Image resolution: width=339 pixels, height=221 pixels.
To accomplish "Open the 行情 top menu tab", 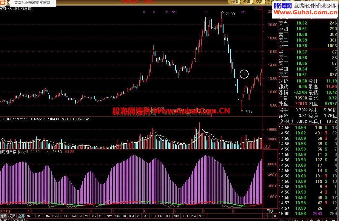I will (234, 2).
